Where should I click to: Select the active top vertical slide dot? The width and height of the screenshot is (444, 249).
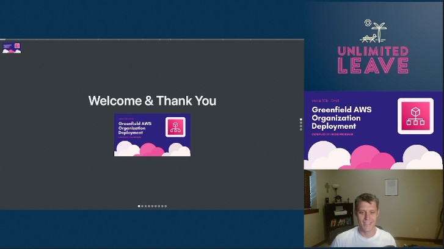click(x=300, y=120)
